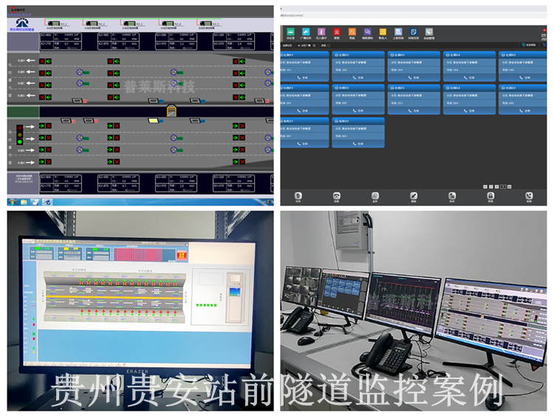Toggle the multi-select (多选) checkbox
This screenshot has height=416, width=554.
(x=329, y=46)
